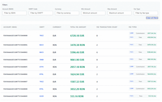Screen dimensions: 162x102
Task: Open the EXIM SWIFT code link
Action: point(41,96)
